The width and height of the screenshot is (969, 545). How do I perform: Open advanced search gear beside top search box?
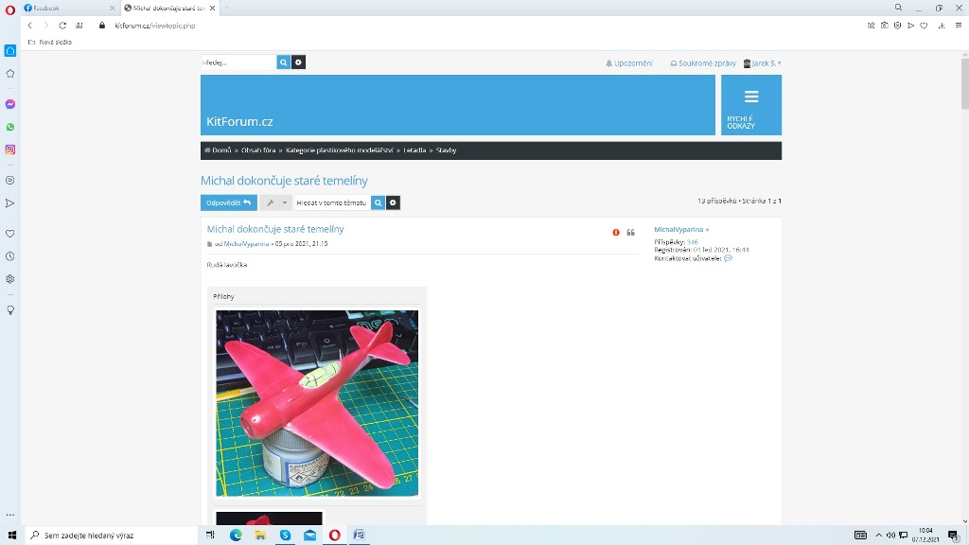click(299, 62)
